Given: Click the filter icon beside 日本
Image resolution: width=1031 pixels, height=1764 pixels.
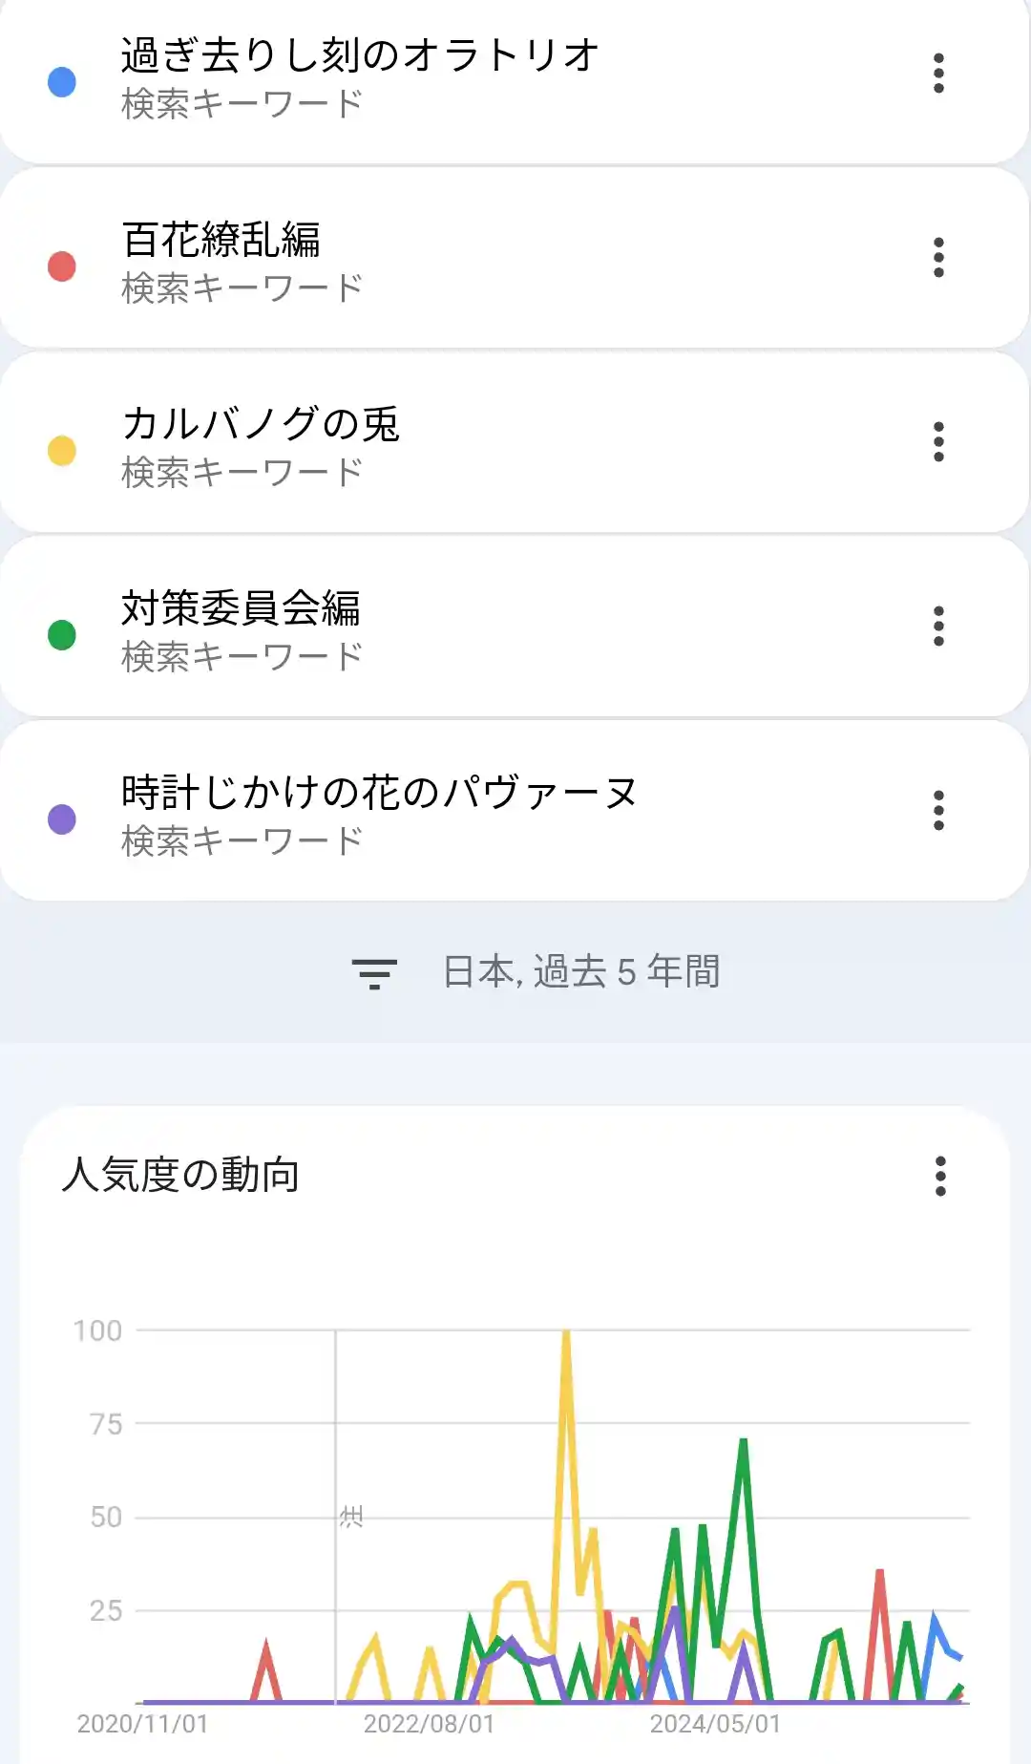Looking at the screenshot, I should pyautogui.click(x=374, y=973).
